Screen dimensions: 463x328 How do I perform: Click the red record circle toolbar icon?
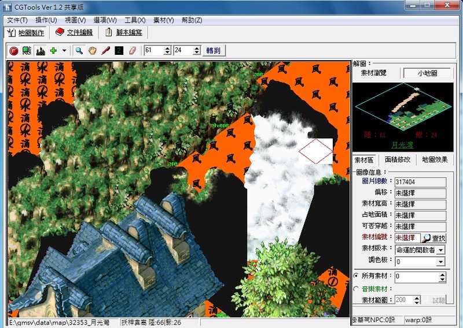pos(14,51)
